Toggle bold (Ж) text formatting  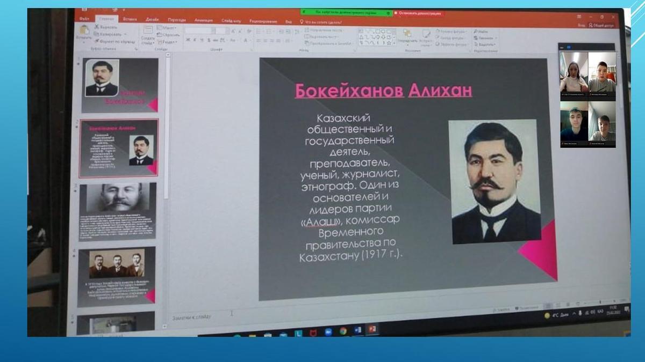point(188,40)
